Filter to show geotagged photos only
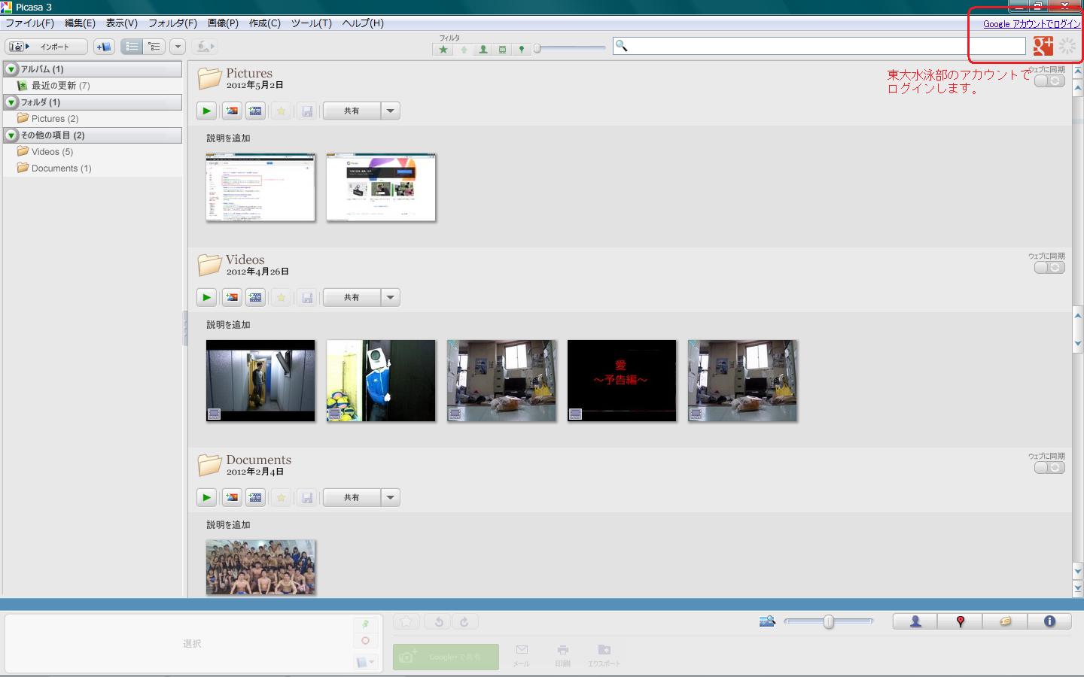 tap(521, 50)
